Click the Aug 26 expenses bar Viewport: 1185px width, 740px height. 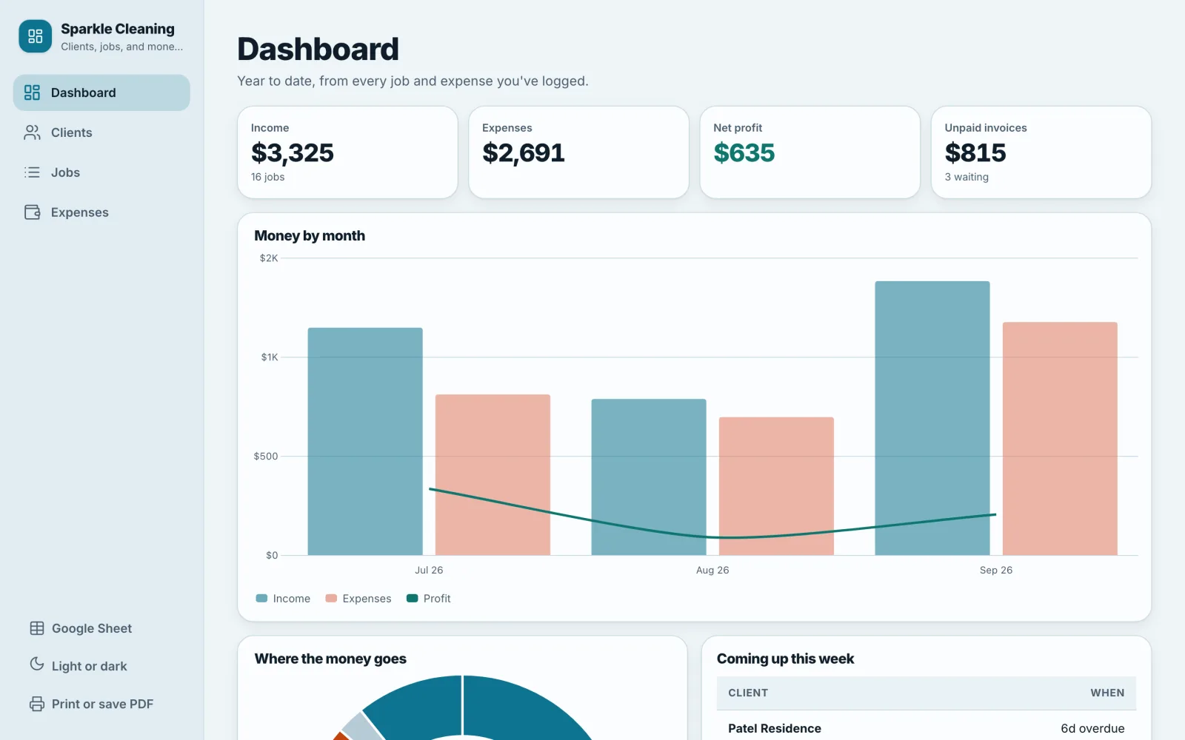coord(776,486)
